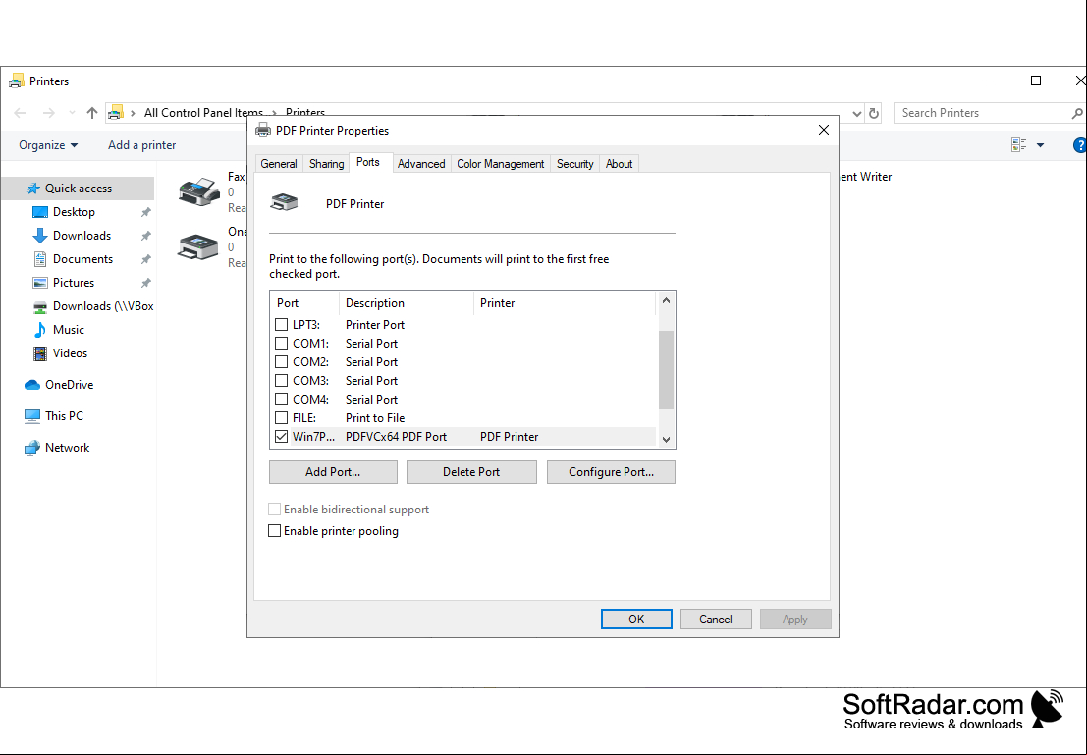Select the second printer icon below Fax
1087x755 pixels.
[x=198, y=246]
